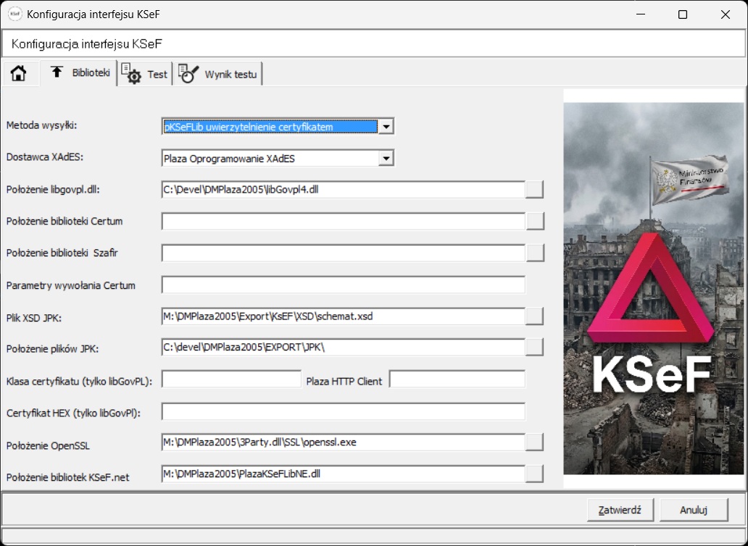Click the Plaza HTTP Client field
The height and width of the screenshot is (546, 748).
[x=457, y=379]
